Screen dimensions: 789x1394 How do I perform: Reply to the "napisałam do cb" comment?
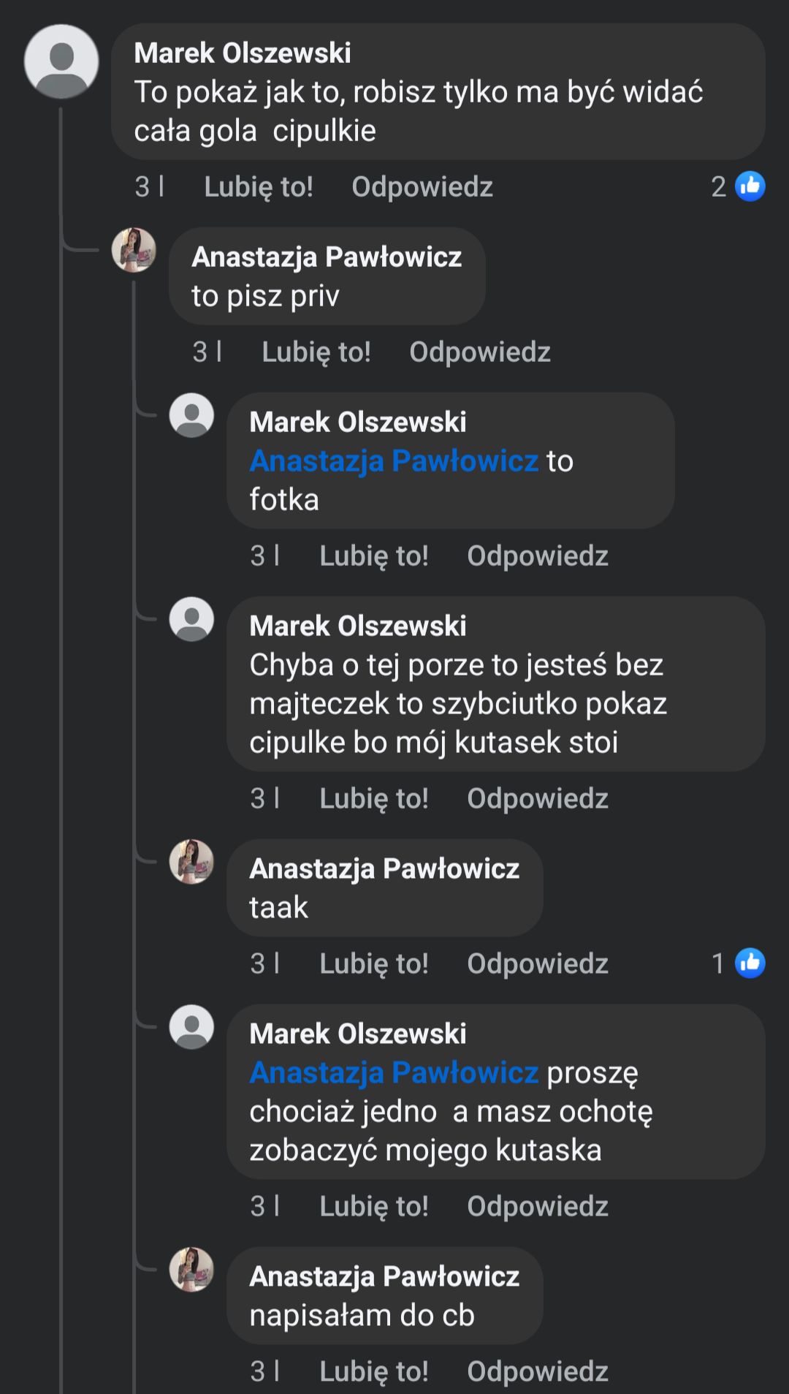[538, 1371]
